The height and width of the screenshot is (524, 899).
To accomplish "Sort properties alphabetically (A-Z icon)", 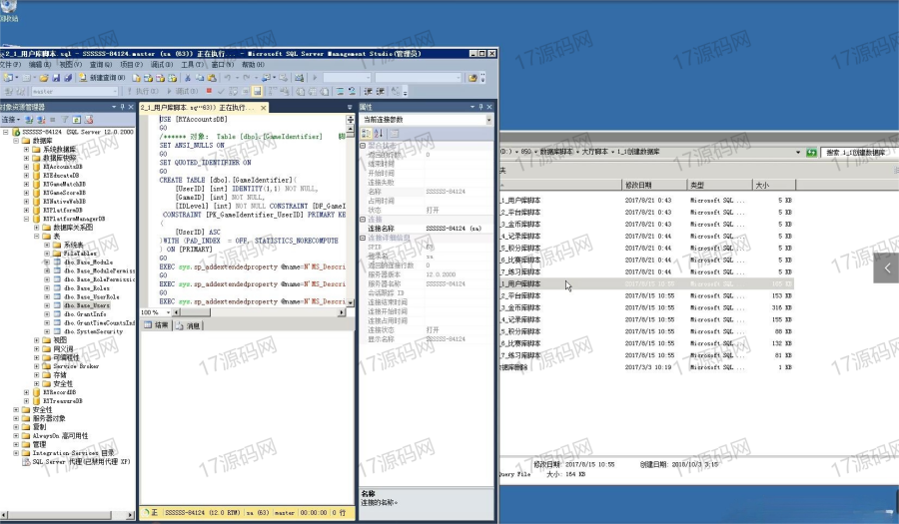I will 378,133.
